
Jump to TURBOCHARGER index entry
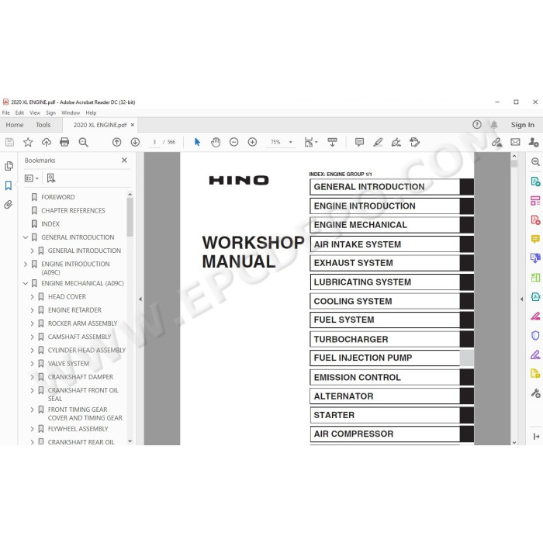click(x=392, y=340)
